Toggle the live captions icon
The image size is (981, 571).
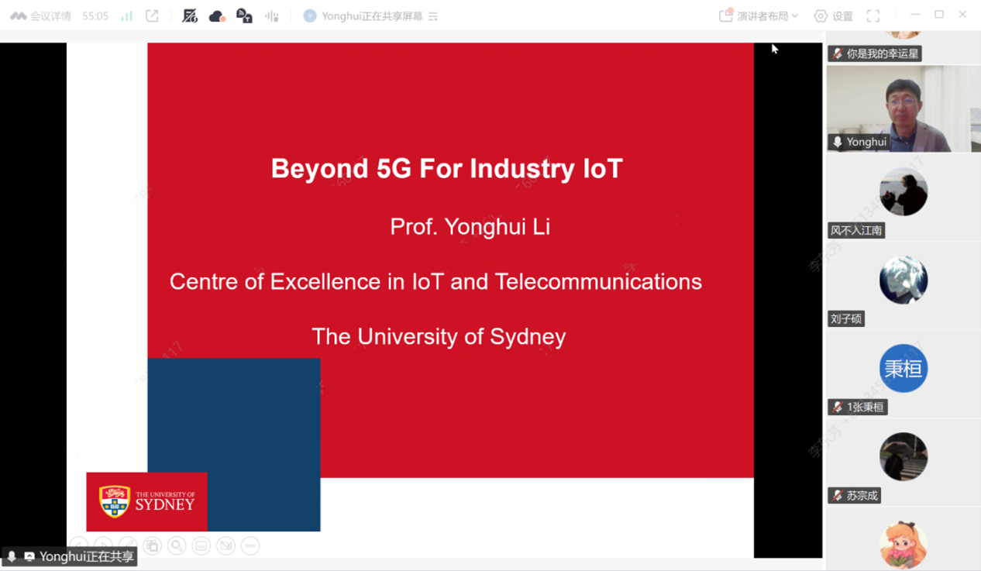(x=244, y=16)
